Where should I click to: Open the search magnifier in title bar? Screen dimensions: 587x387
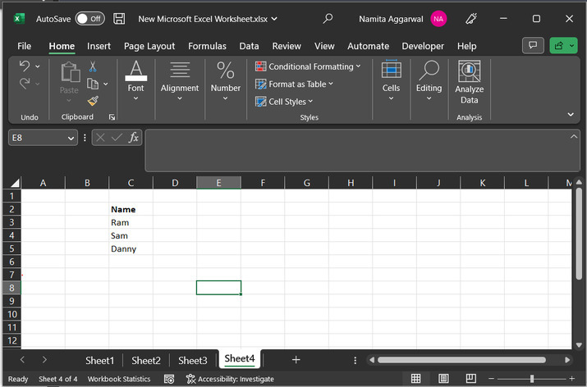pyautogui.click(x=328, y=18)
